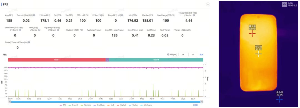Toggle InterFrame legend entry

[x=146, y=105]
